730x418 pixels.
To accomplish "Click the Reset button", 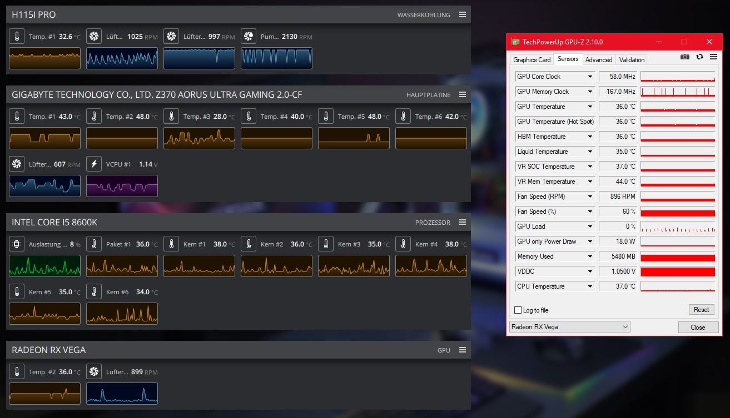I will 701,310.
